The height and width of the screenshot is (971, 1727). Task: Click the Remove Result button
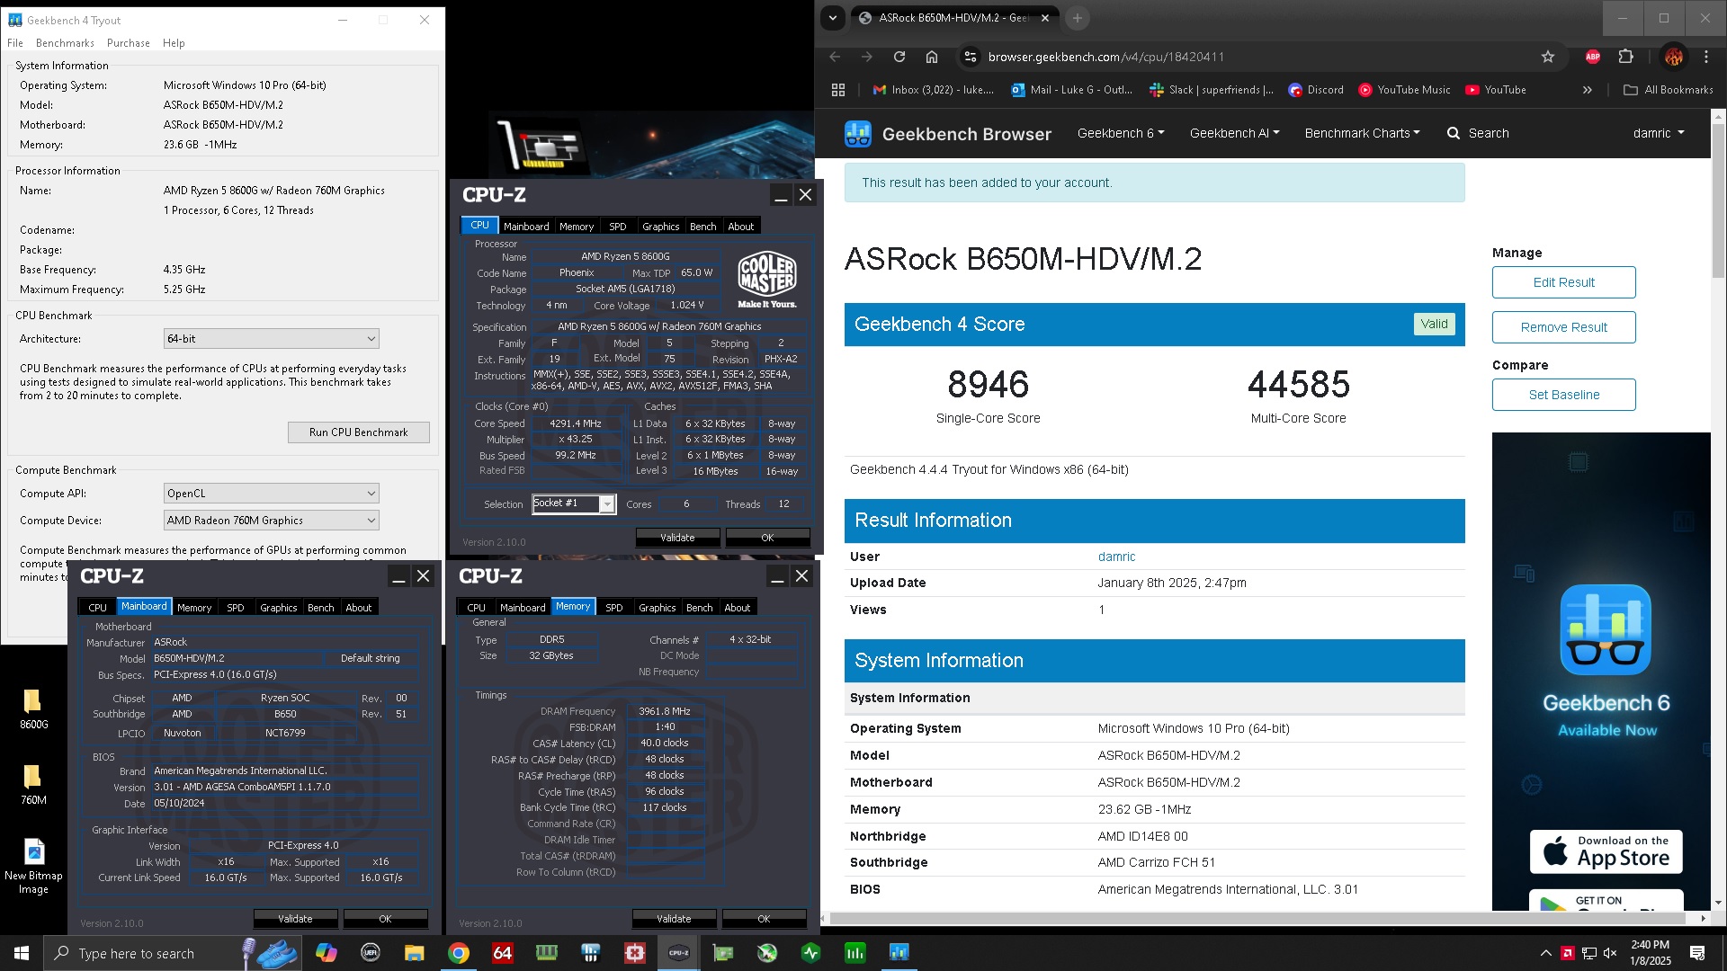tap(1563, 327)
